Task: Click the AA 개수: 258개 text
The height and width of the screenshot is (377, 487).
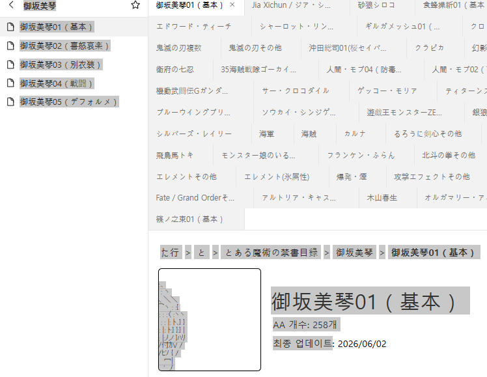Action: pyautogui.click(x=306, y=324)
